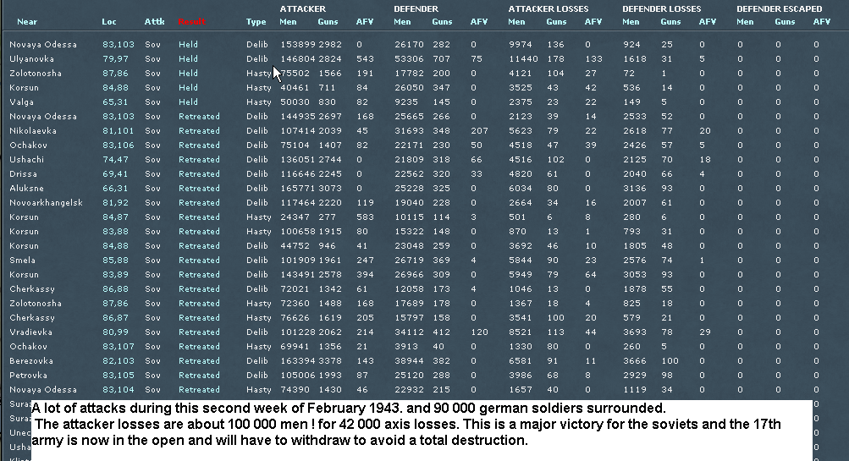Go to location 74,47 near Ushachi

tap(115, 159)
